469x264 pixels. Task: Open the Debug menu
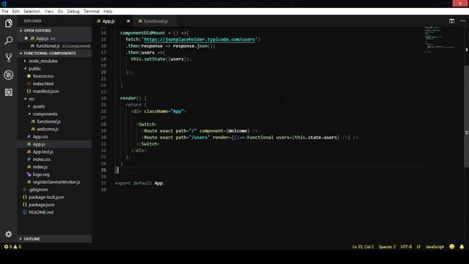[73, 12]
